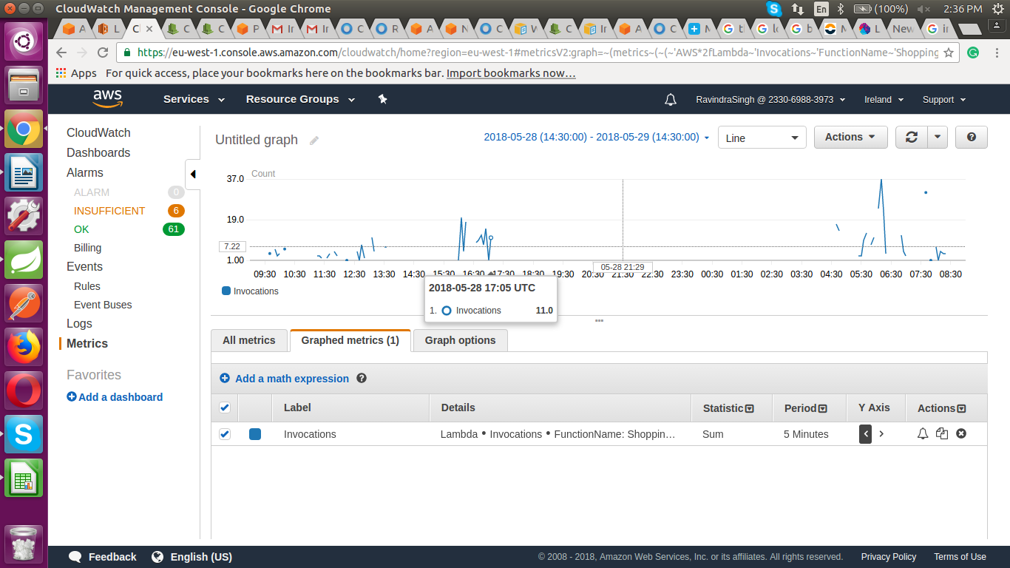Screen dimensions: 1010x568
Task: Open the Services menu dropdown
Action: (194, 99)
